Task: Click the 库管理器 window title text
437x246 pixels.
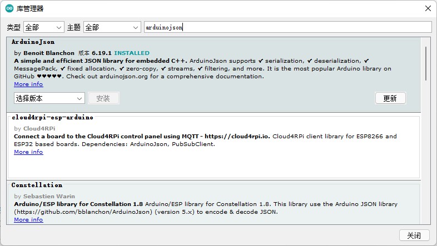Action: [x=30, y=9]
